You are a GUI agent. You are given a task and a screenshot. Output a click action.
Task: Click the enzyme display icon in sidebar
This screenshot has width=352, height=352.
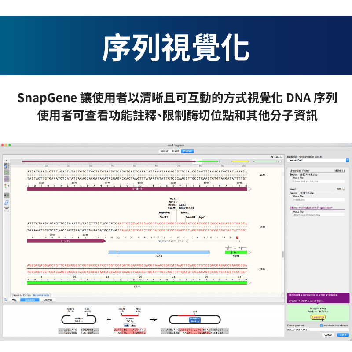click(5, 166)
